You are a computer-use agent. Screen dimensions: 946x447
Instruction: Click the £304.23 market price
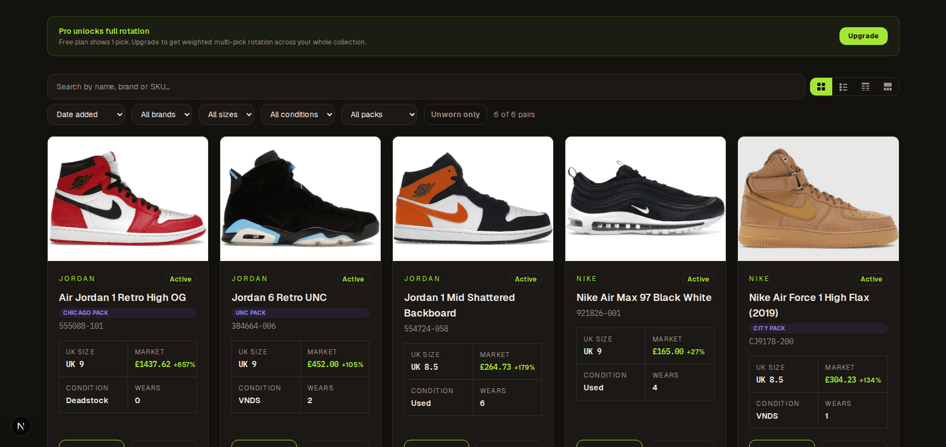tap(841, 380)
